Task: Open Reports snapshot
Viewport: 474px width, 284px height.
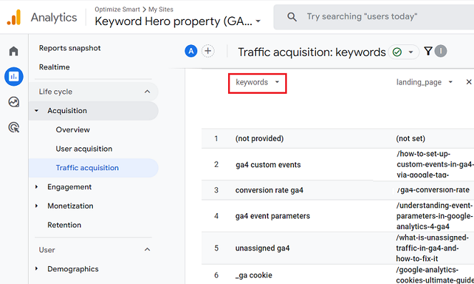Action: coord(70,48)
